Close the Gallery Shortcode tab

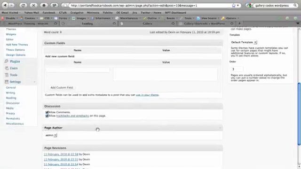pyautogui.click(x=232, y=23)
